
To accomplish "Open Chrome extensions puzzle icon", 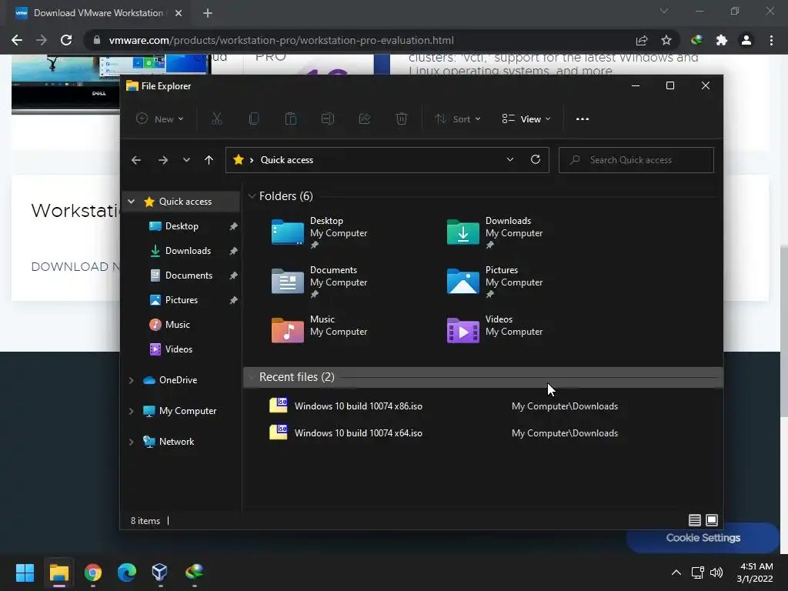I will (721, 40).
